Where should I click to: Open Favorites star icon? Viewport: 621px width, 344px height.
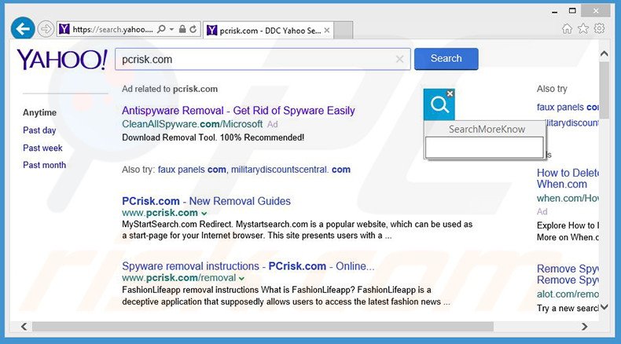coord(583,28)
